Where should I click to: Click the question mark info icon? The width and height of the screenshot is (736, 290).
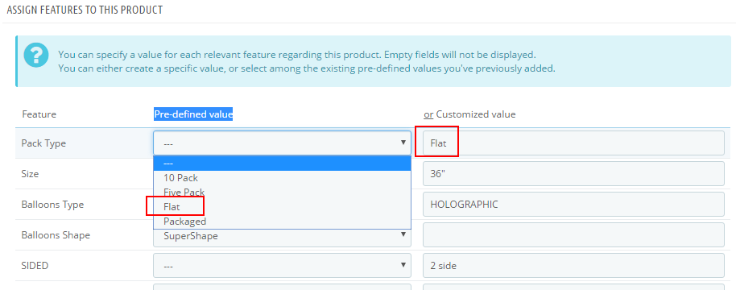(x=35, y=55)
